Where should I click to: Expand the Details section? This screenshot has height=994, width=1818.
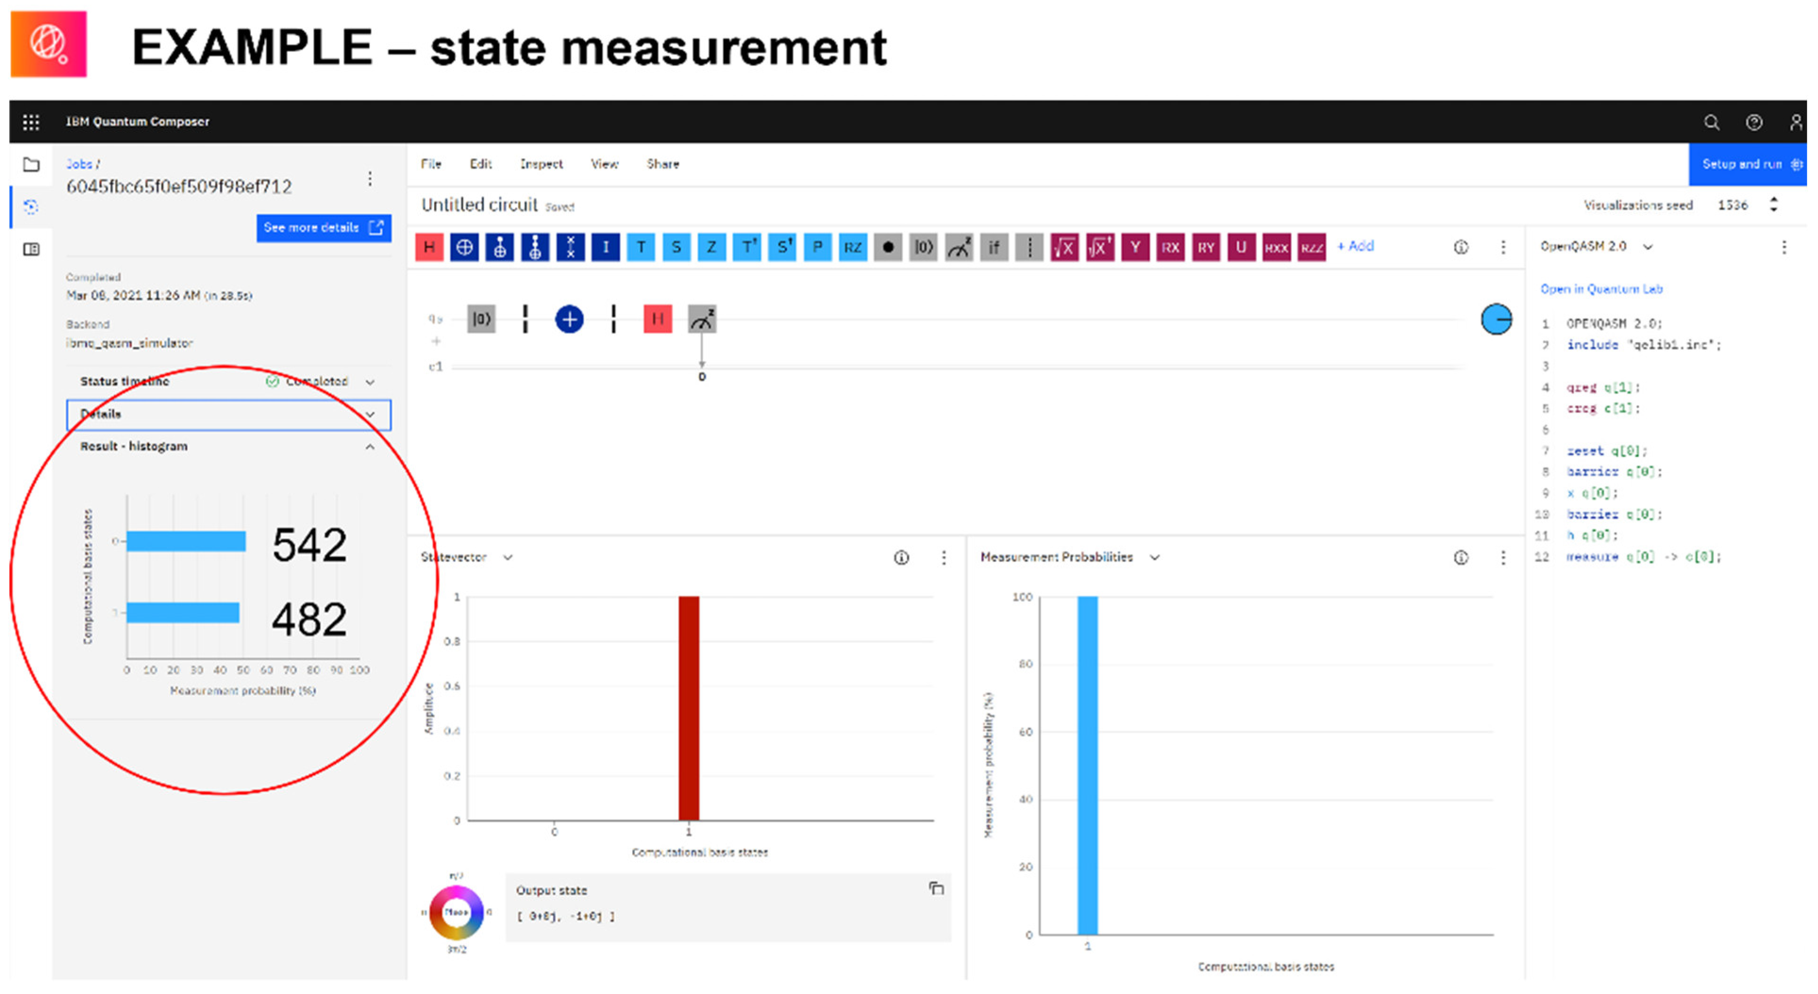(x=370, y=414)
